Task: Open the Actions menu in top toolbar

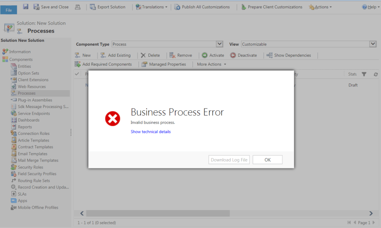Action: point(320,7)
